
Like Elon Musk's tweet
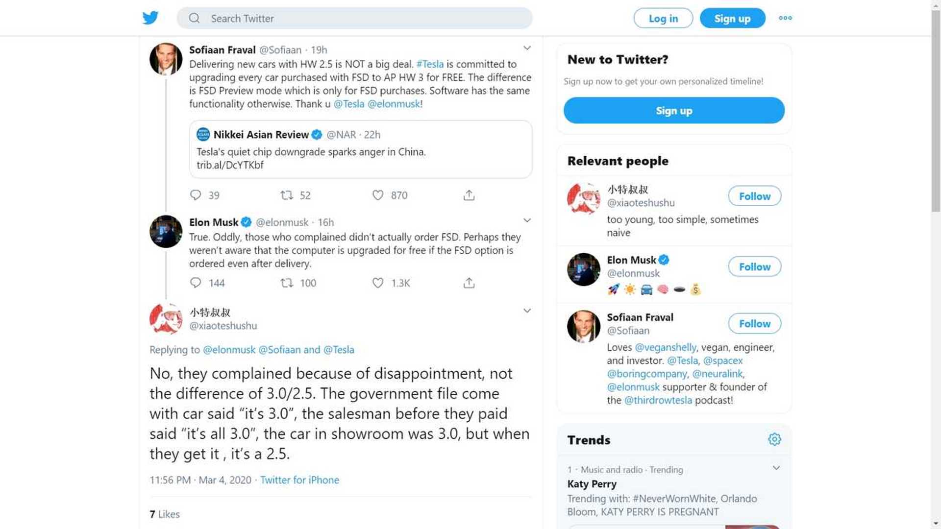378,283
